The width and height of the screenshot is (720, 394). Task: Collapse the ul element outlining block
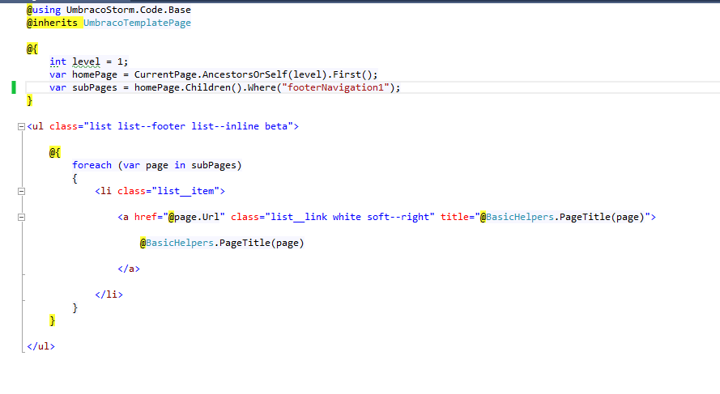(x=21, y=126)
